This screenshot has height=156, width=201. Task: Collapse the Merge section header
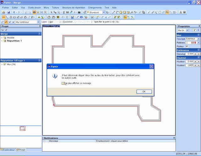(x=40, y=34)
